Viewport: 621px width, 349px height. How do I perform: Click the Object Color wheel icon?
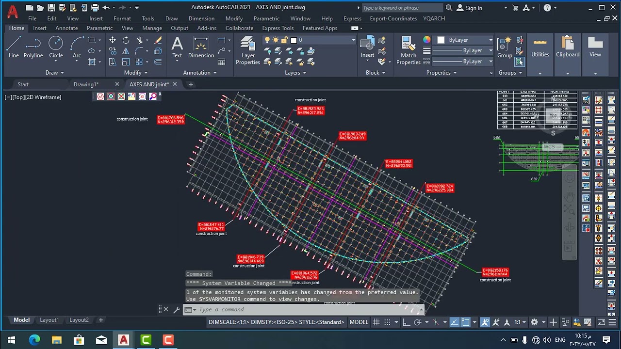(427, 40)
